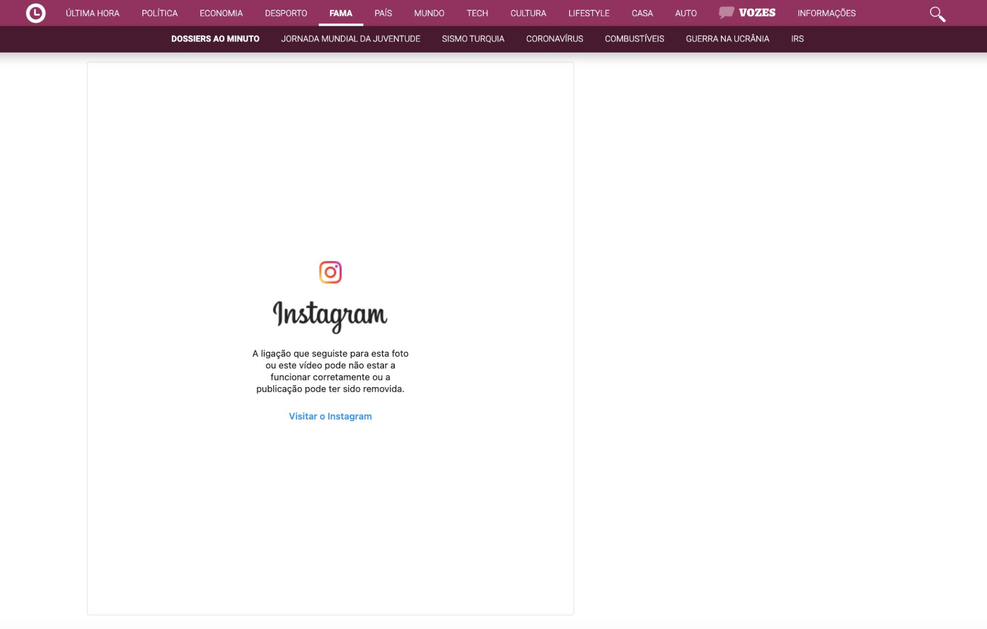Click the Ao Minuto clock logo icon

35,13
